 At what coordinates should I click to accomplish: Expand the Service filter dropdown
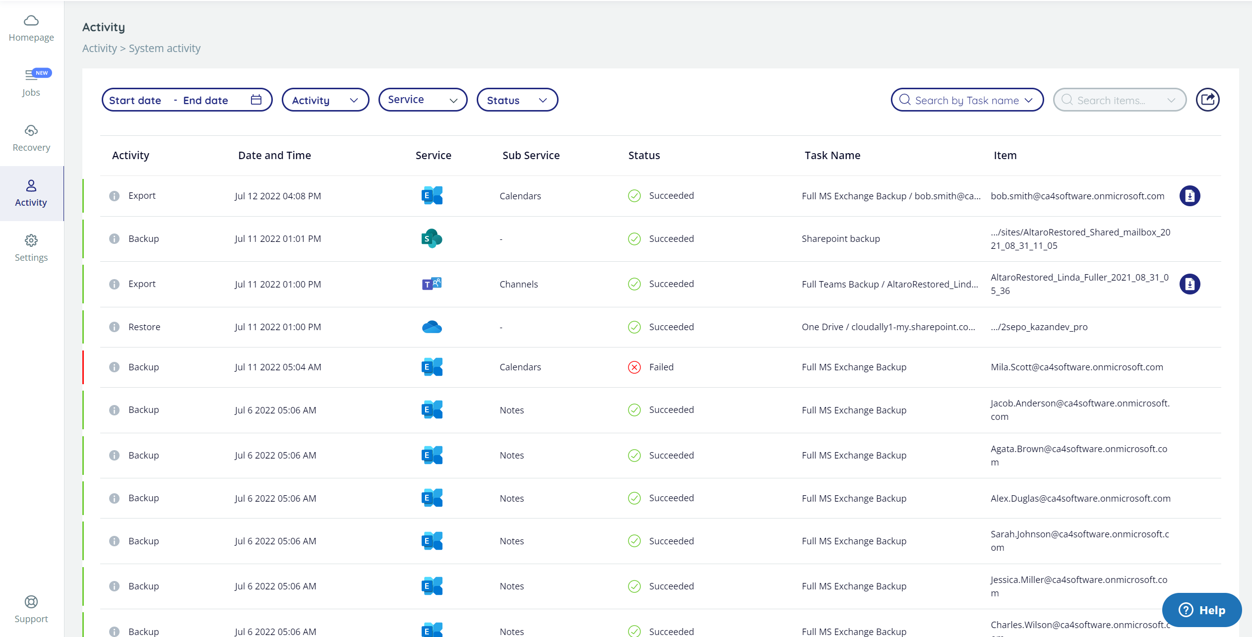click(423, 100)
